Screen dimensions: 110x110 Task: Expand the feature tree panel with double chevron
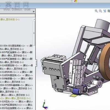34,12
